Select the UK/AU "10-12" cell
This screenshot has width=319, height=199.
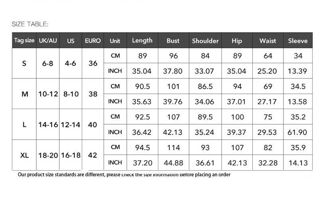(48, 94)
